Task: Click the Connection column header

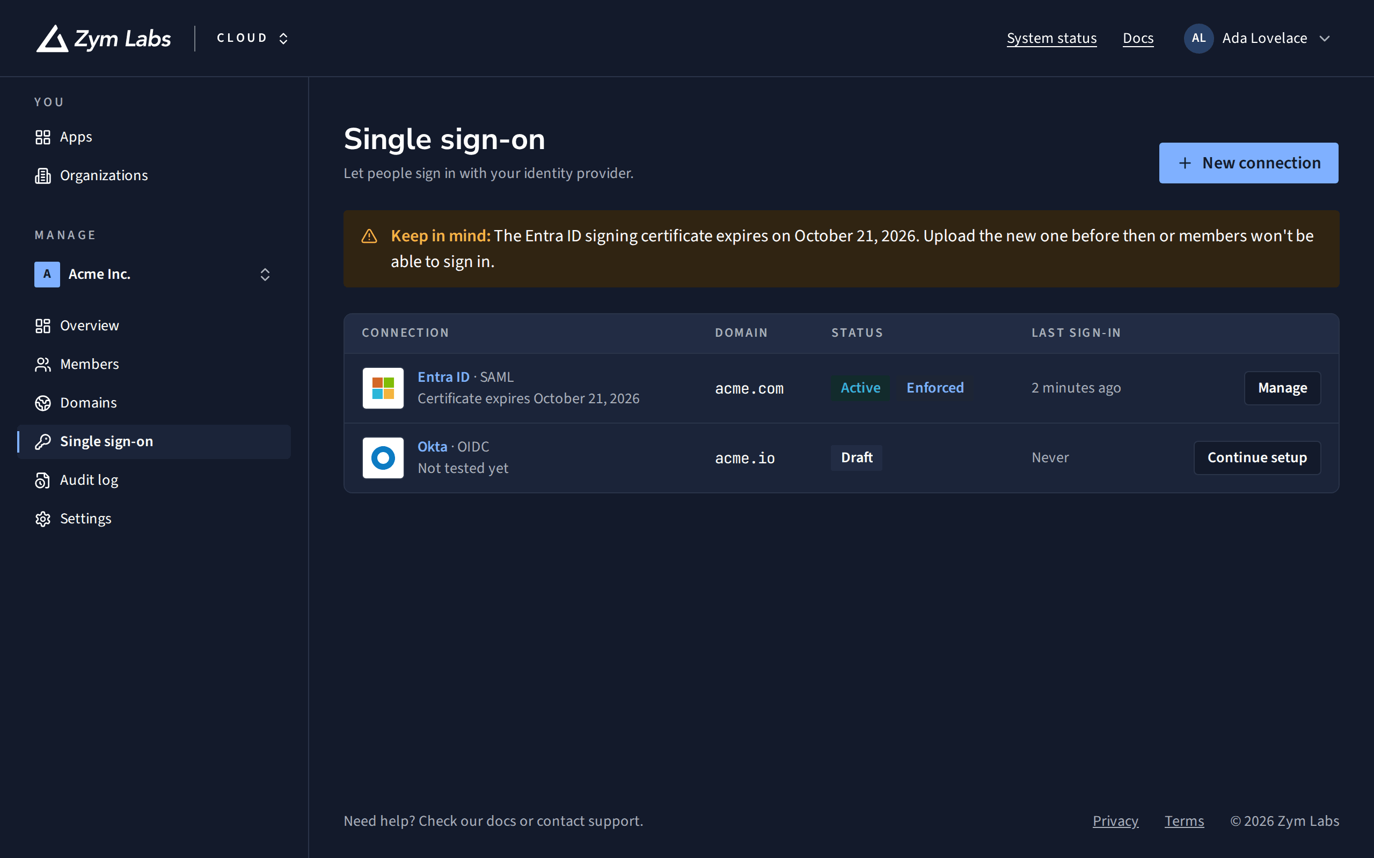Action: 405,333
